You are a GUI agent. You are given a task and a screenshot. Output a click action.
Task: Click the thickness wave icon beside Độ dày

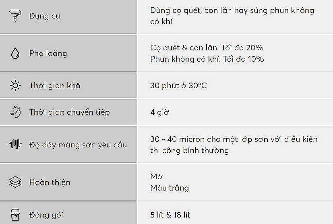(15, 144)
